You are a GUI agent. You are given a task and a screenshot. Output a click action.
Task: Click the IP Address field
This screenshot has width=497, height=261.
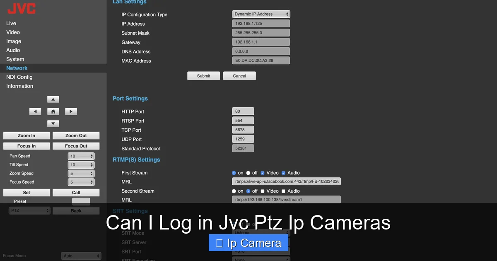point(261,24)
